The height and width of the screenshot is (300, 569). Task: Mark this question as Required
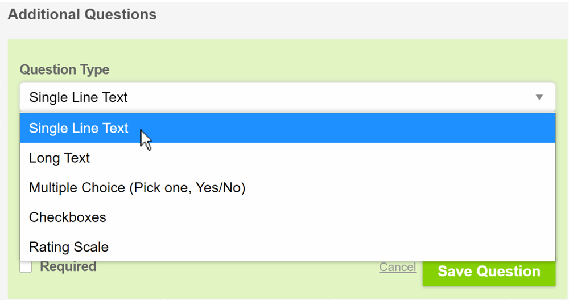26,267
